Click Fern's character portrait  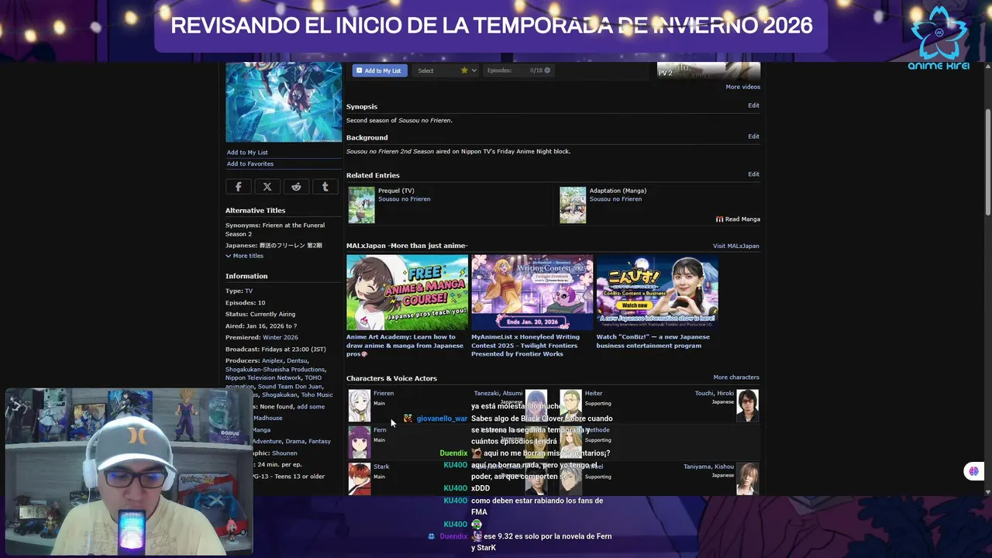tap(359, 443)
